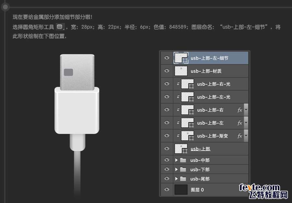Image resolution: width=292 pixels, height=203 pixels.
Task: Click usb-上部-材质 layer thumbnail
Action: pos(181,71)
